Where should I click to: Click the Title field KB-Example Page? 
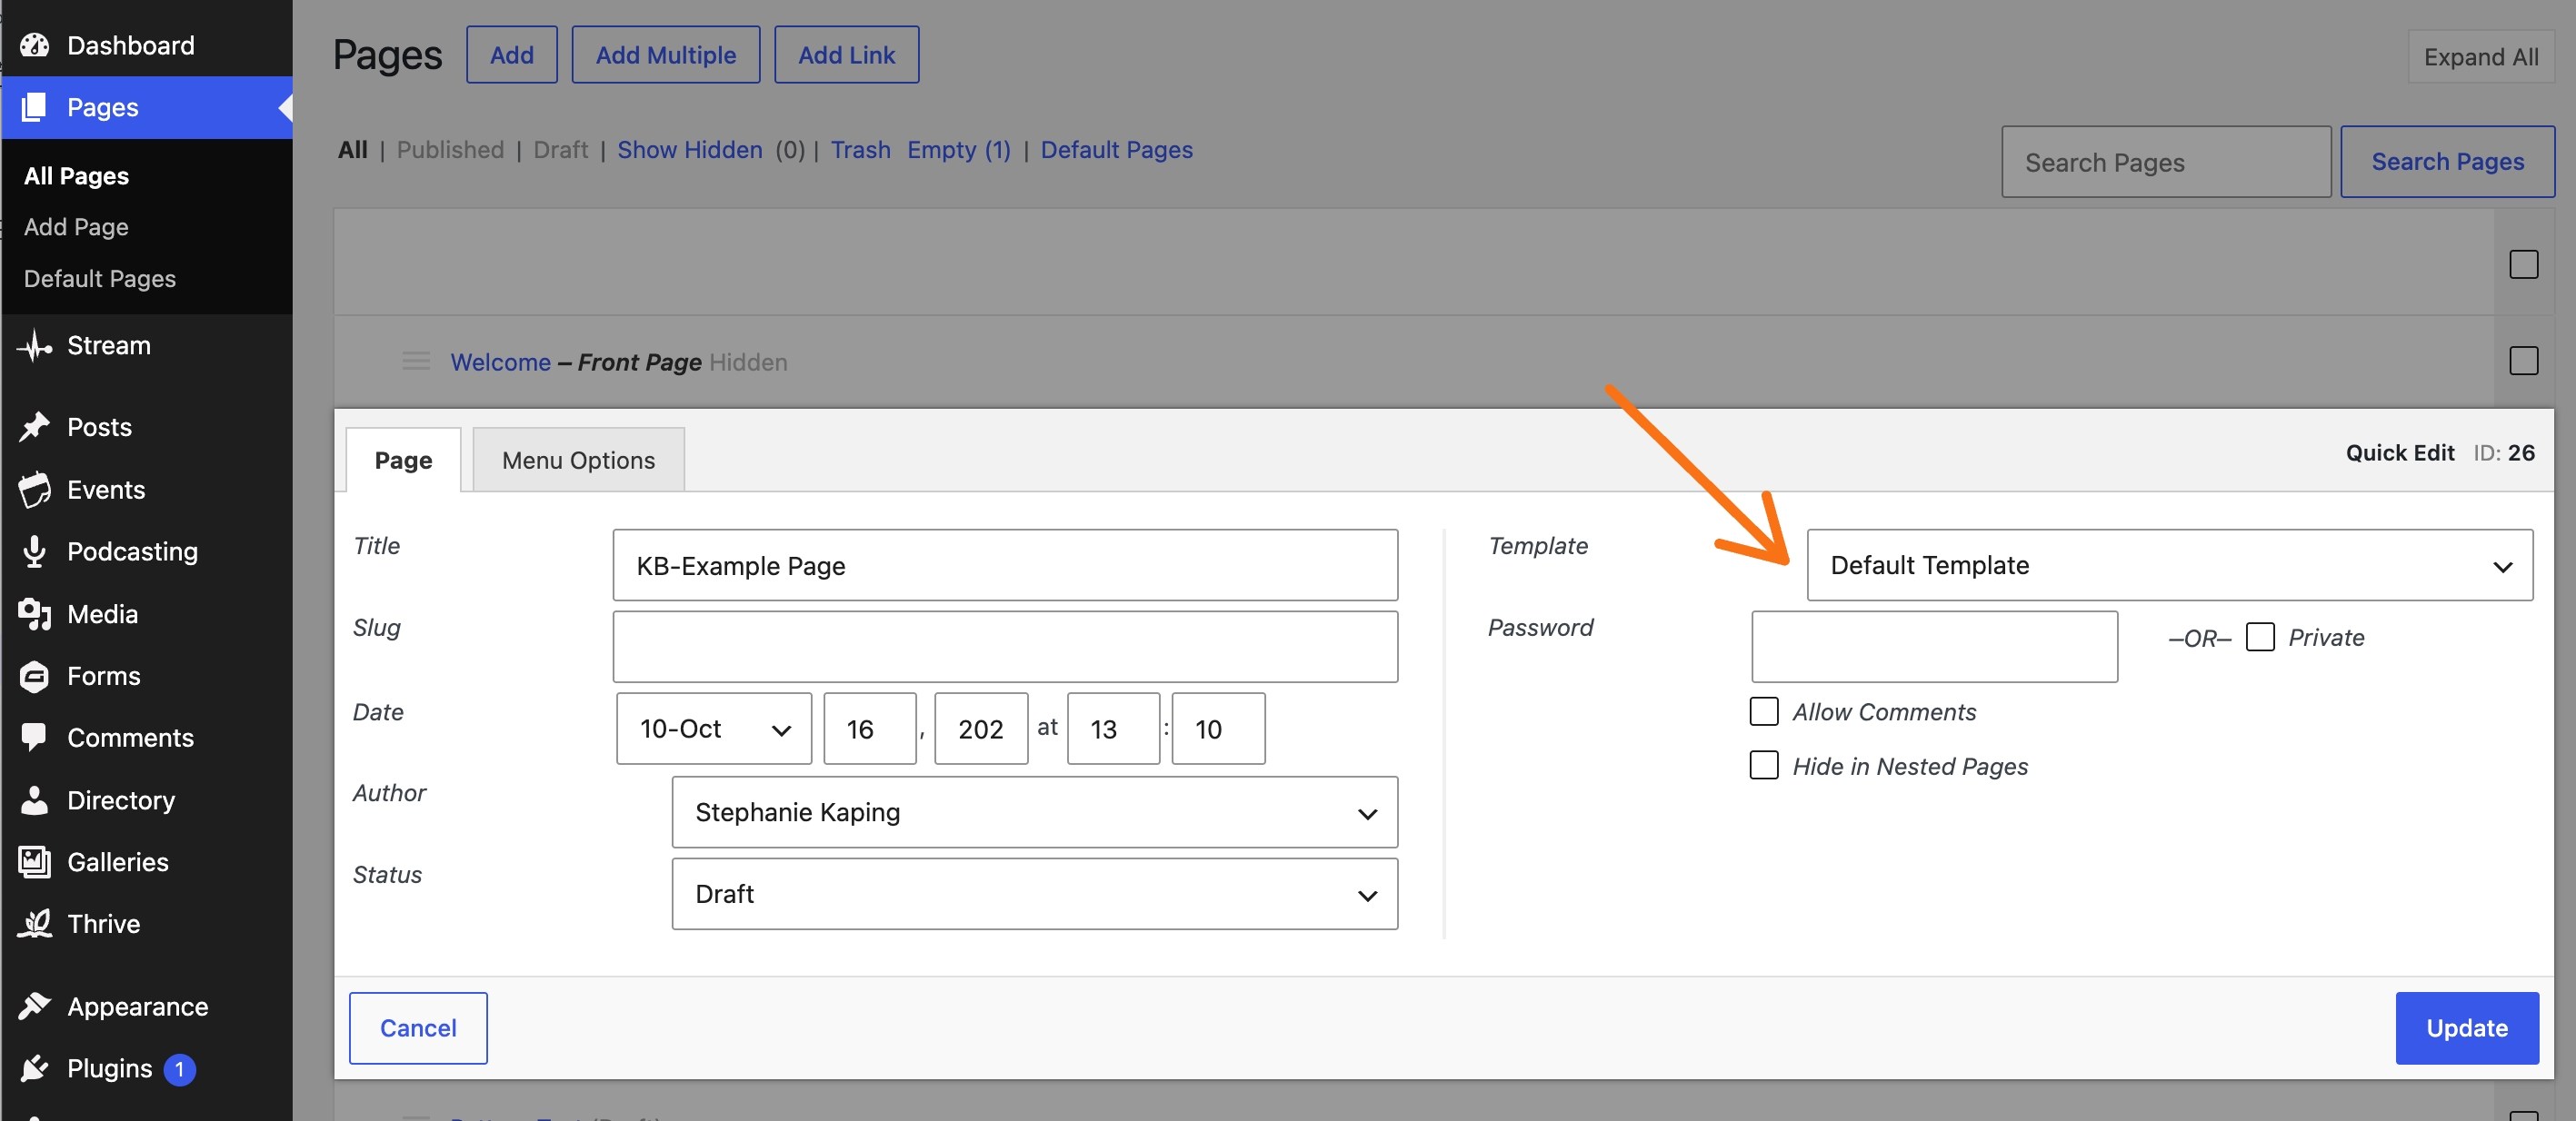[1006, 565]
